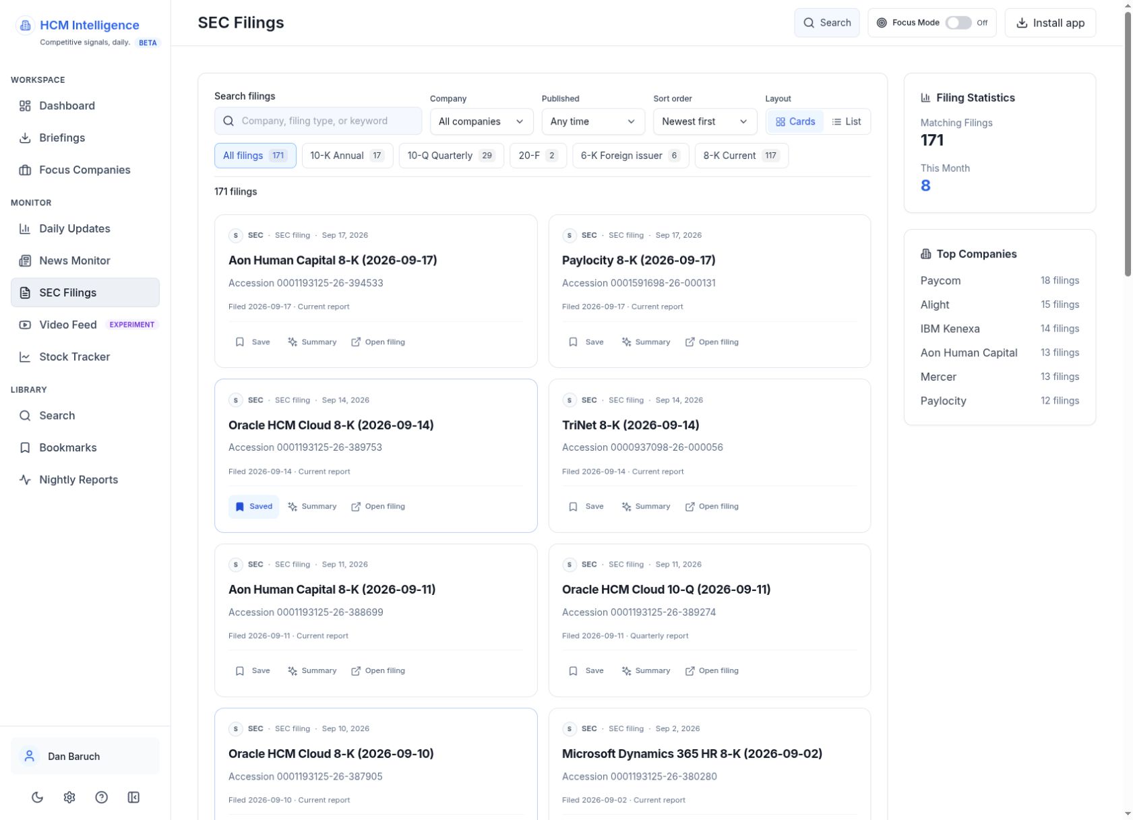1133x820 pixels.
Task: Open Dashboard from the sidebar
Action: pyautogui.click(x=85, y=106)
